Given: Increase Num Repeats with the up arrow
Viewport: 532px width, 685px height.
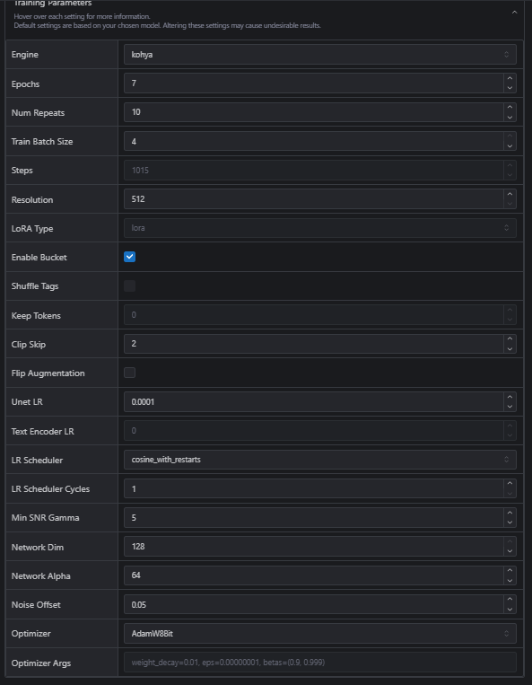Looking at the screenshot, I should pyautogui.click(x=510, y=108).
